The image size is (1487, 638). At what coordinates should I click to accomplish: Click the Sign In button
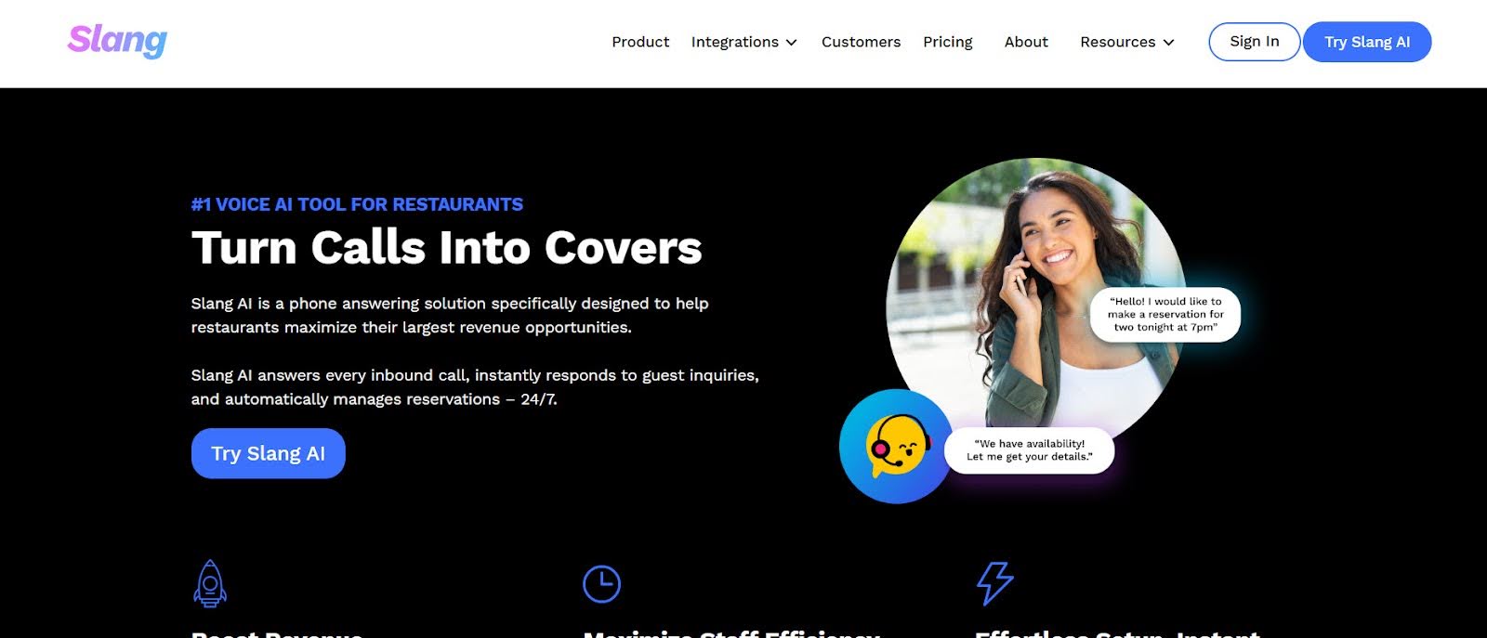(1254, 42)
